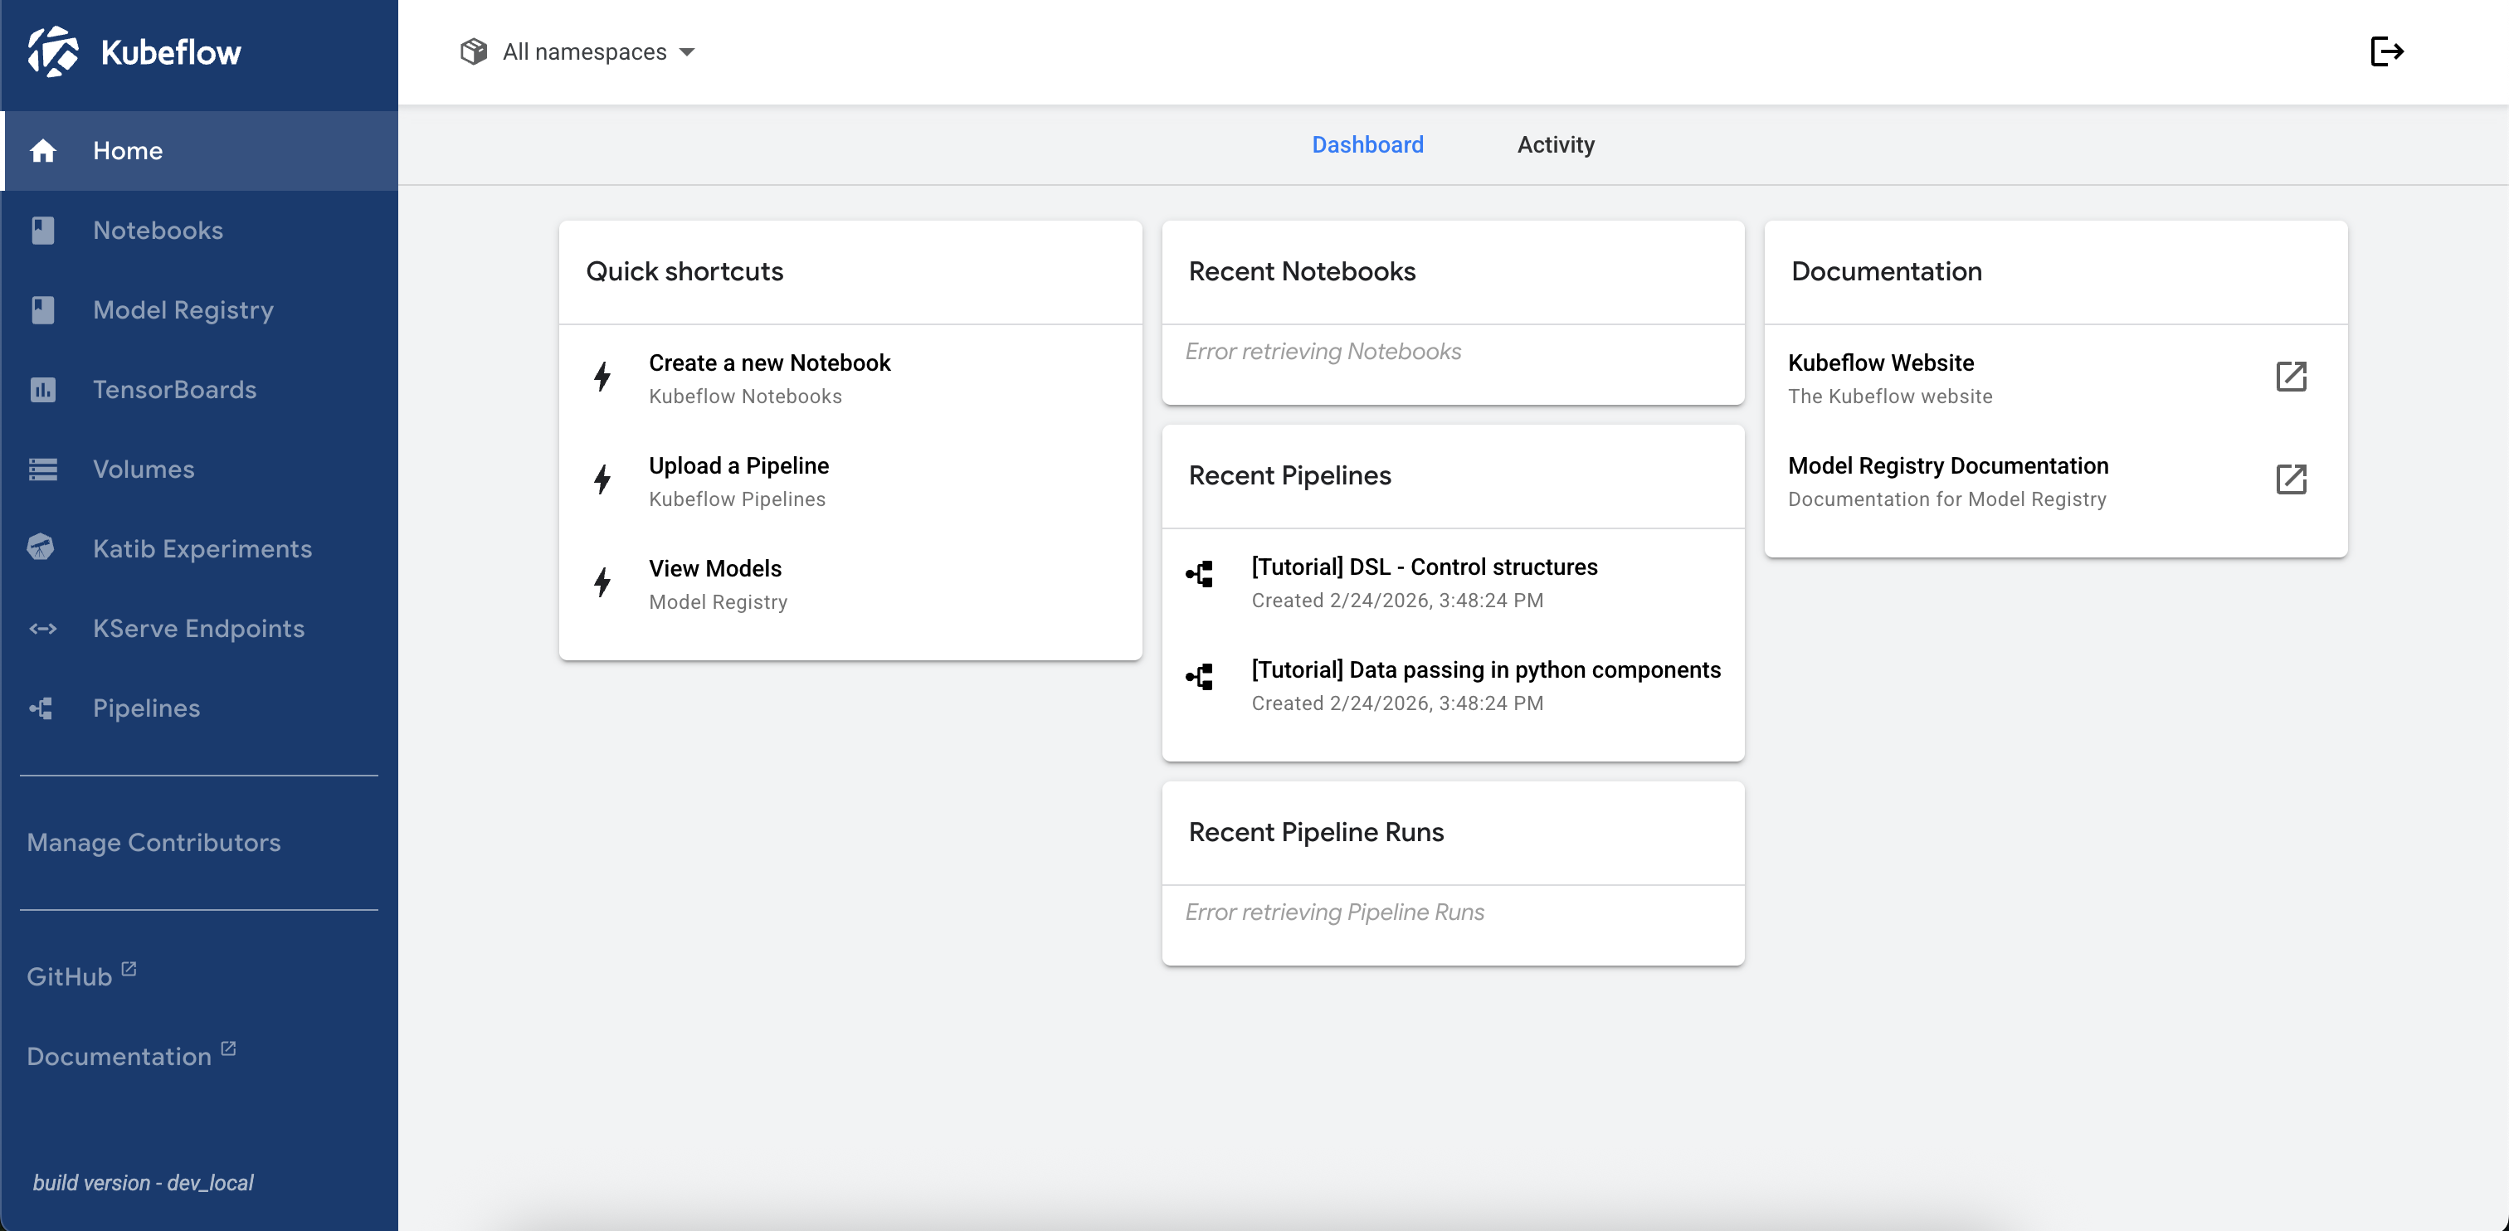Screen dimensions: 2509x1231
Task: Click the TensorBoards chart icon
Action: [43, 390]
